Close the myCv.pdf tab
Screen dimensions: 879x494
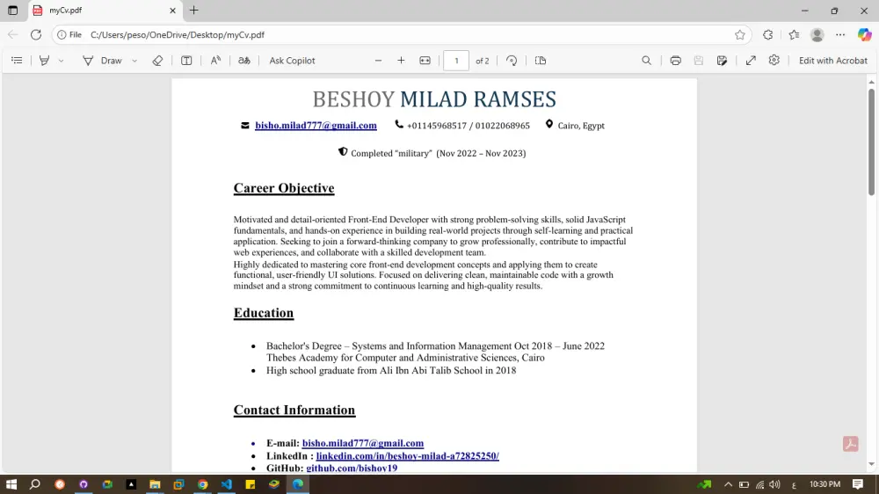pos(172,10)
